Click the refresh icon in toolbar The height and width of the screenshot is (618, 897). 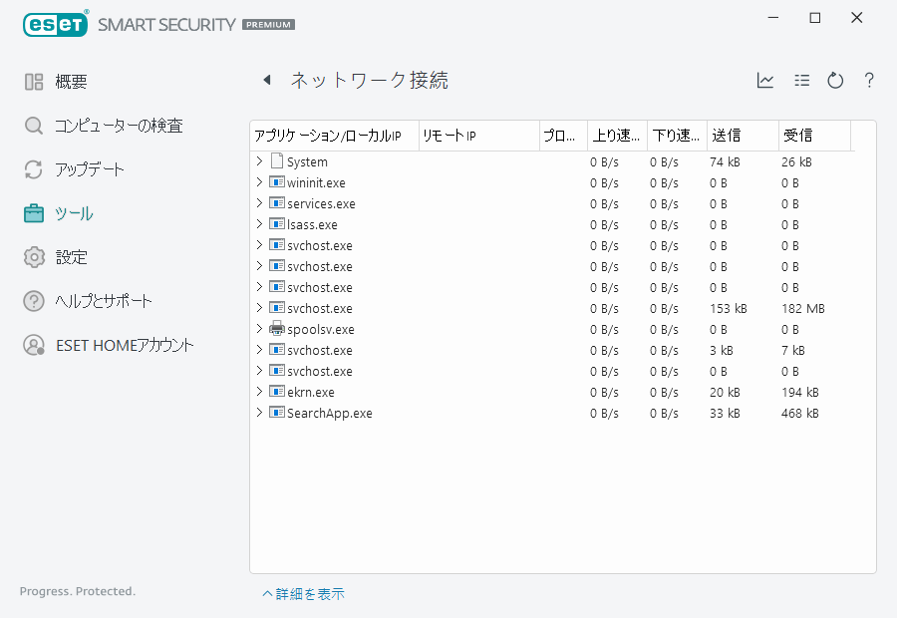[835, 81]
